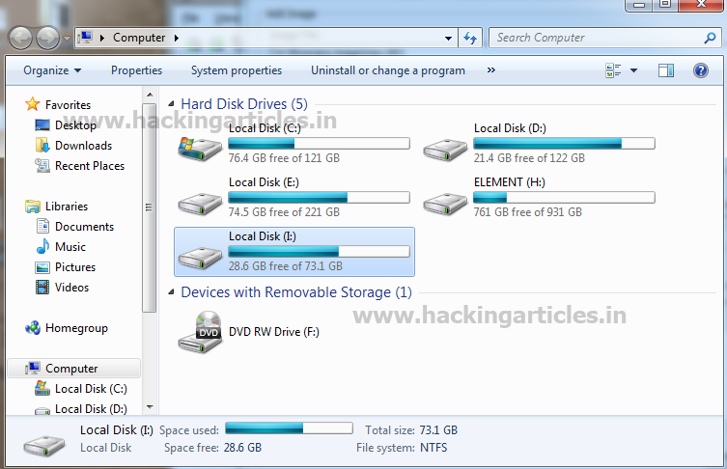Show more toolbar commands chevron

click(x=491, y=70)
